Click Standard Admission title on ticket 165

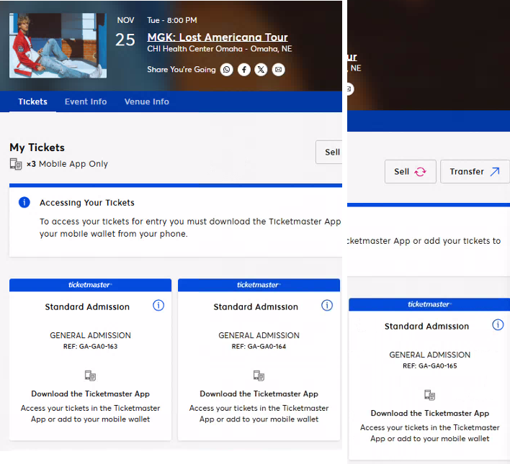[x=426, y=326]
